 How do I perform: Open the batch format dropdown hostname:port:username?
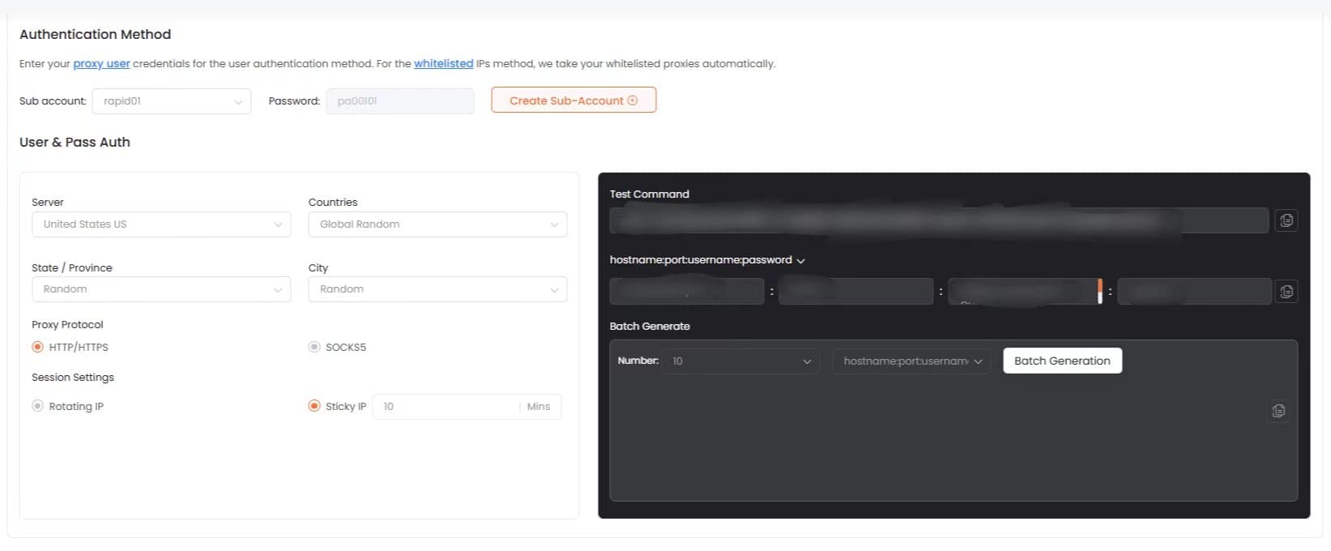(911, 361)
